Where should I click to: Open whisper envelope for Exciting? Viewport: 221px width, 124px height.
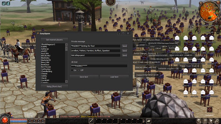tap(212, 49)
